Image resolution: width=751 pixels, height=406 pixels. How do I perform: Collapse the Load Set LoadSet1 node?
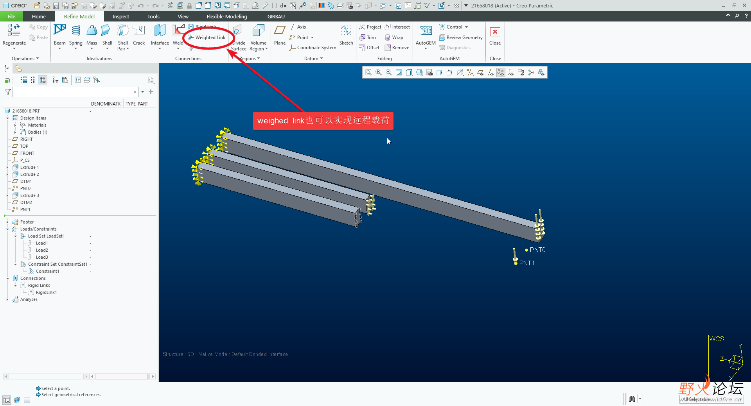click(15, 236)
